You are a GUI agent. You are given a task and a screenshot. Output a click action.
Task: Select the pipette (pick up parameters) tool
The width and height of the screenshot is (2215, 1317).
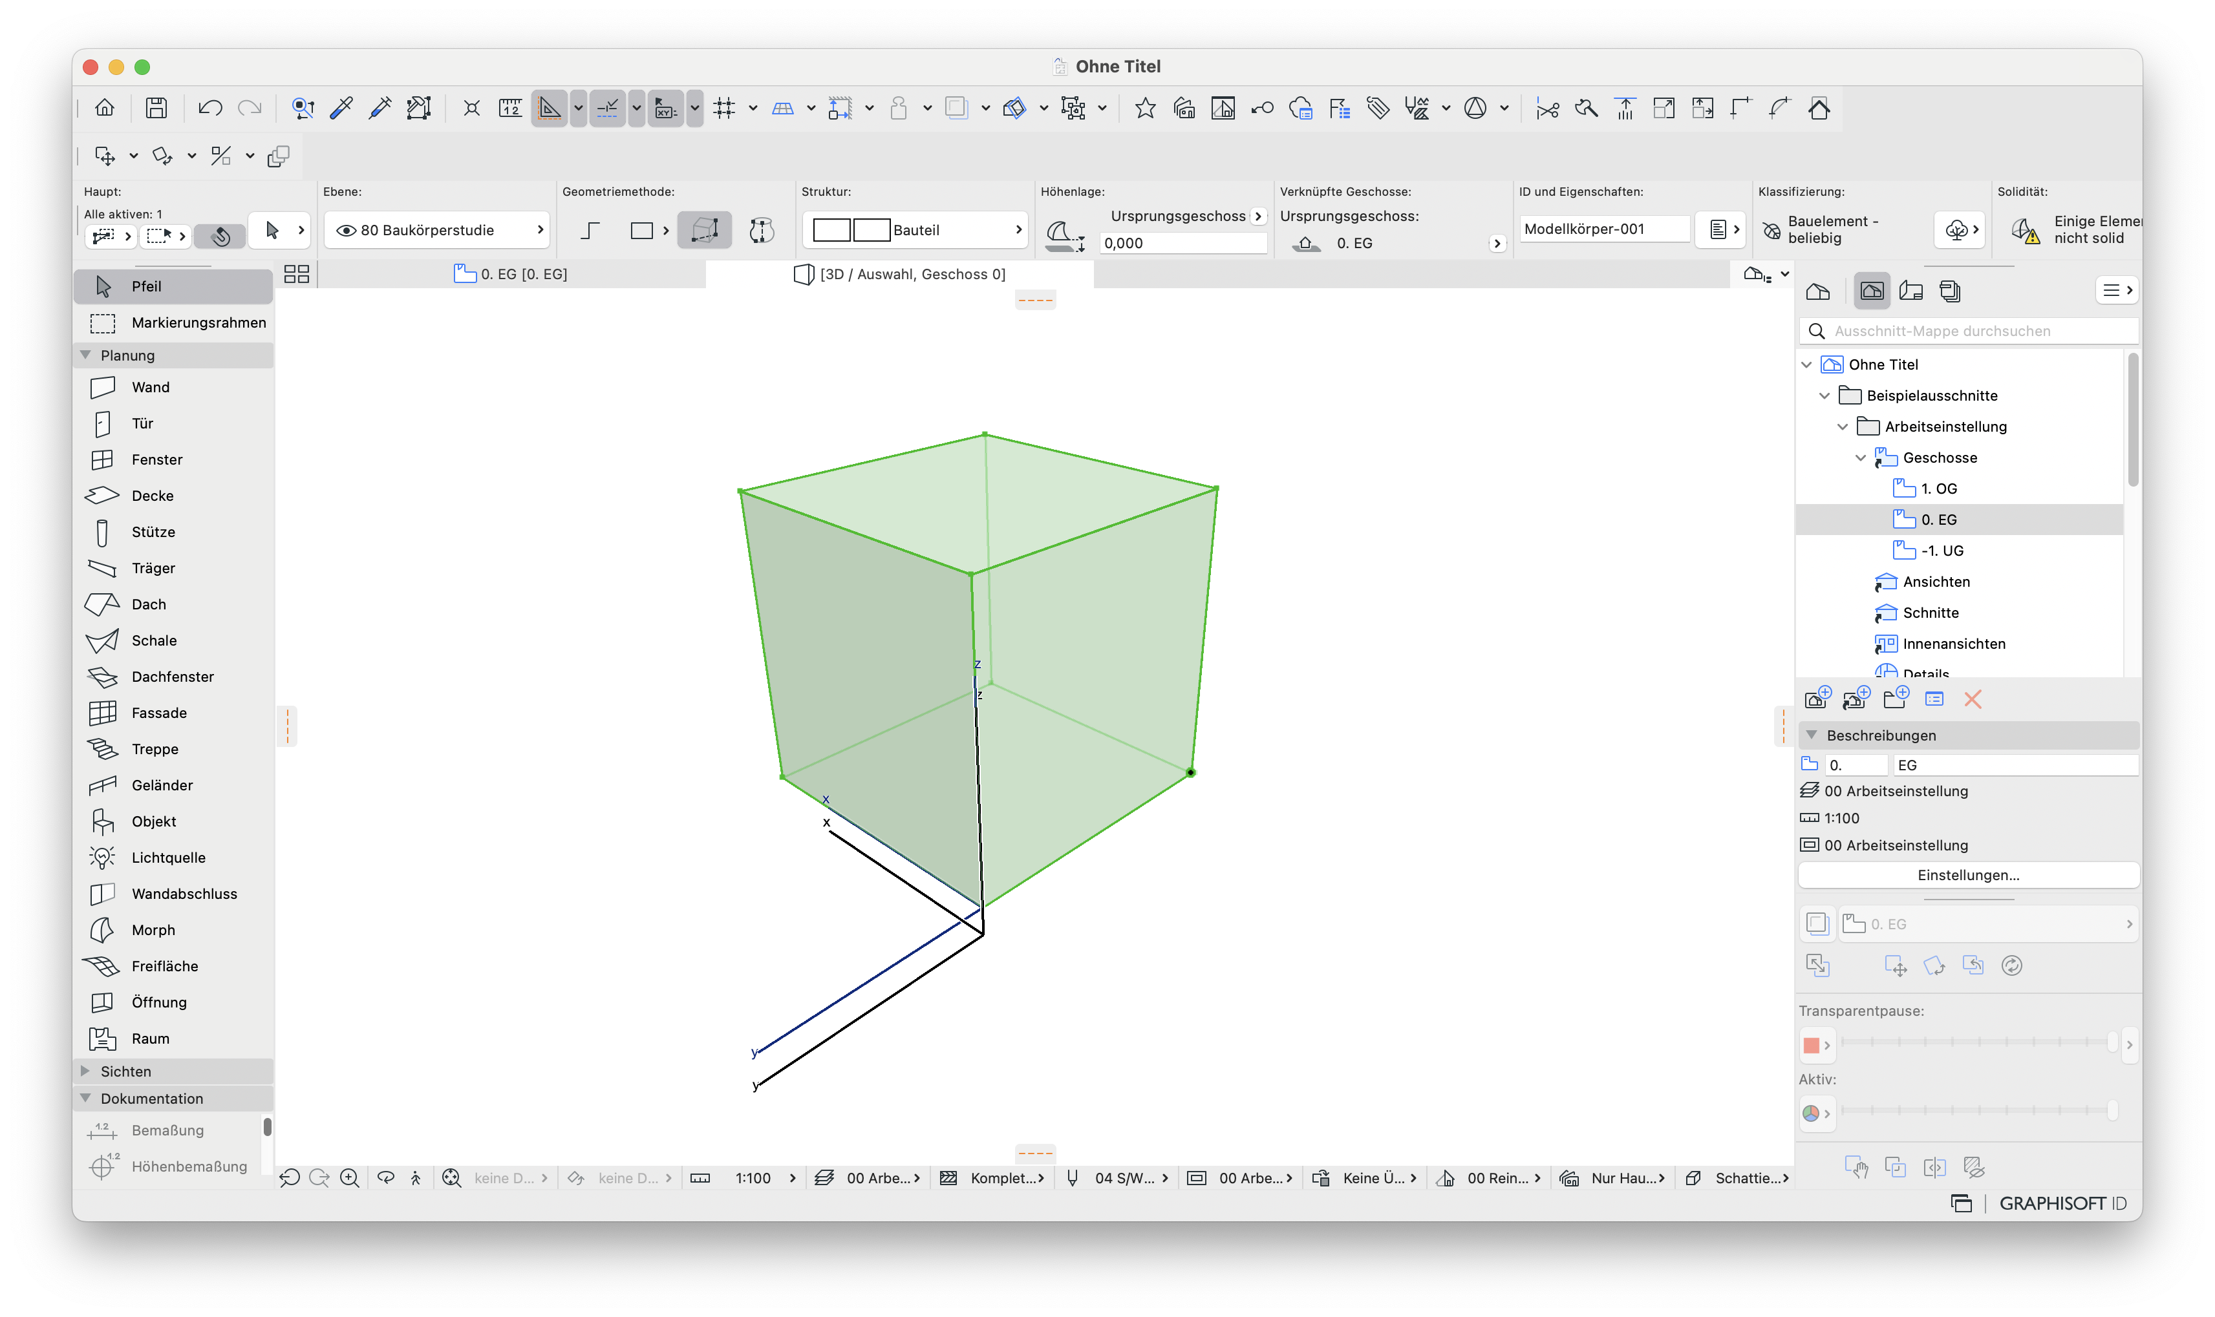point(341,109)
